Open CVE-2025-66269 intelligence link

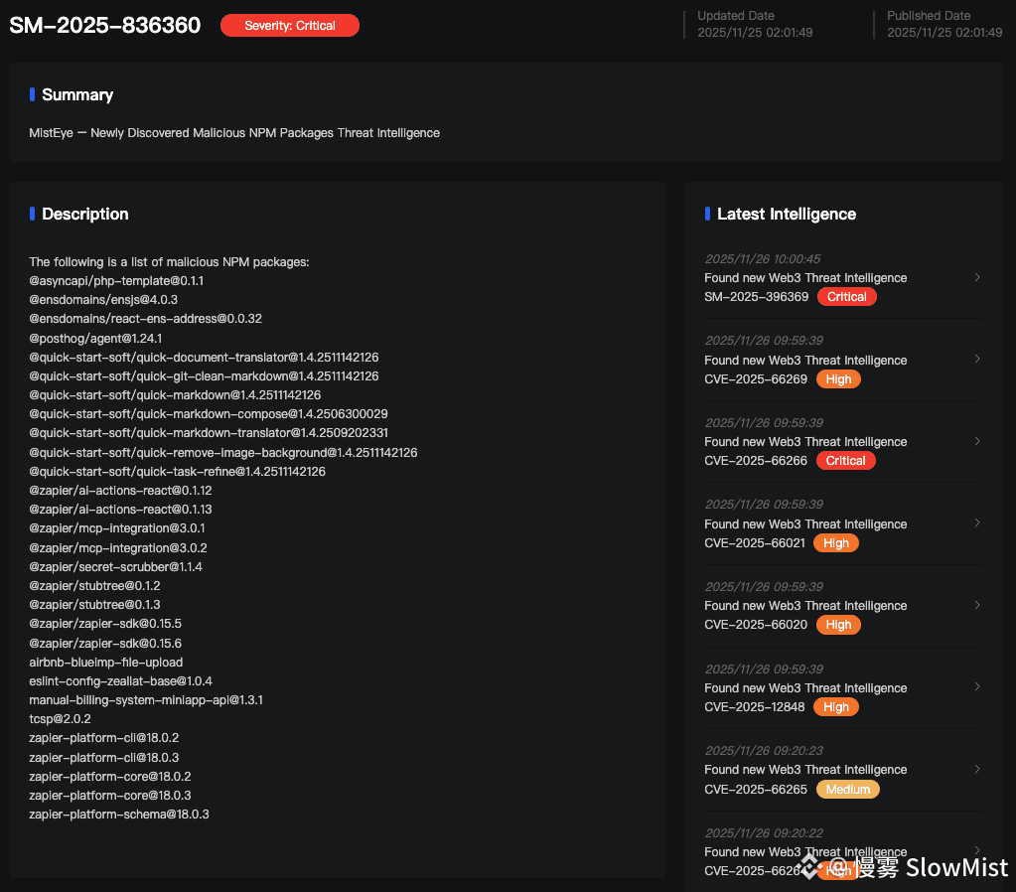click(x=756, y=379)
